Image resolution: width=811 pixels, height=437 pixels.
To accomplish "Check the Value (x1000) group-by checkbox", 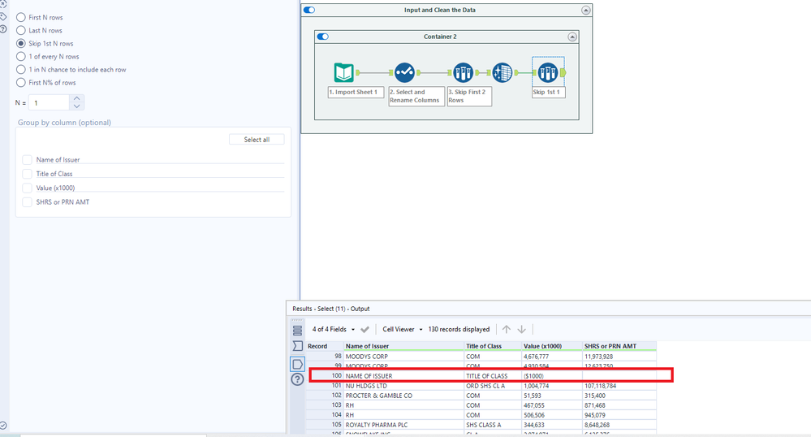I will click(x=27, y=188).
